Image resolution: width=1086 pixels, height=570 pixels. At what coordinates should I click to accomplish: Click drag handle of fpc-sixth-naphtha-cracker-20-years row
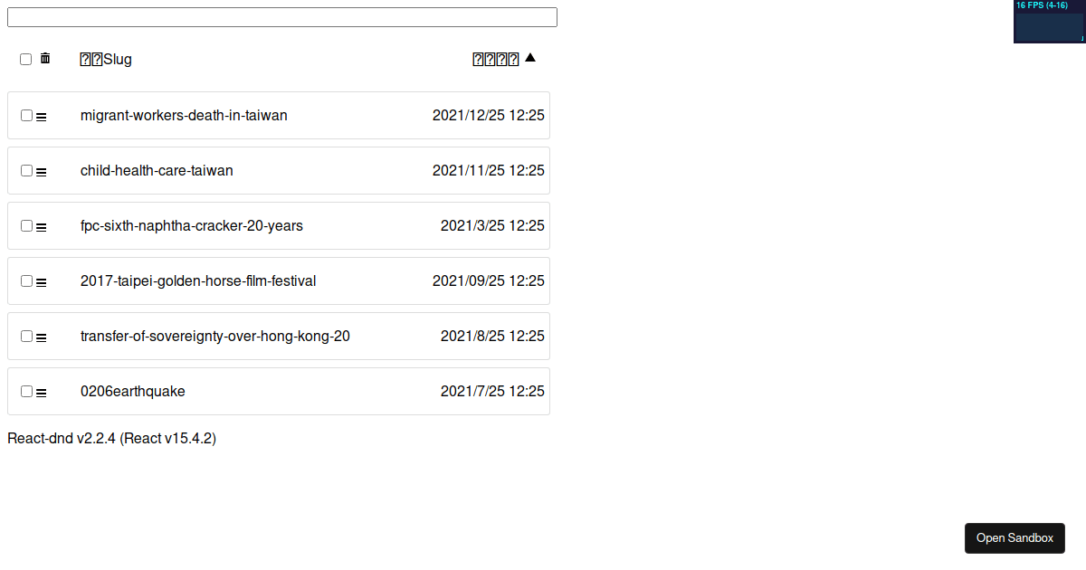41,226
